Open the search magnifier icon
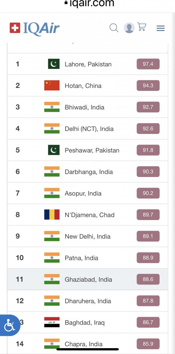Screen dimensions: 175x354 pyautogui.click(x=114, y=28)
